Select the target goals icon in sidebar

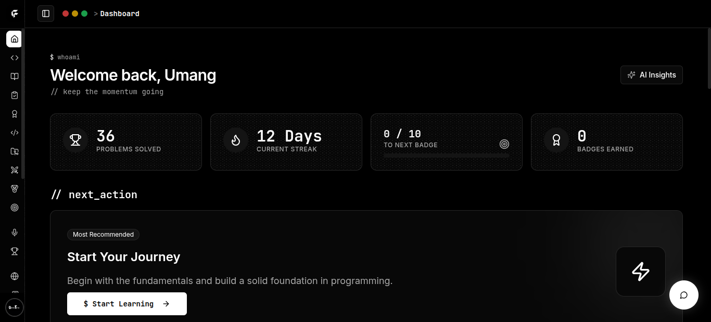pos(14,208)
